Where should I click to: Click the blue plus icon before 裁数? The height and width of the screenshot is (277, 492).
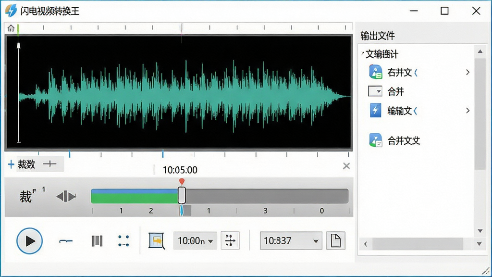(11, 164)
